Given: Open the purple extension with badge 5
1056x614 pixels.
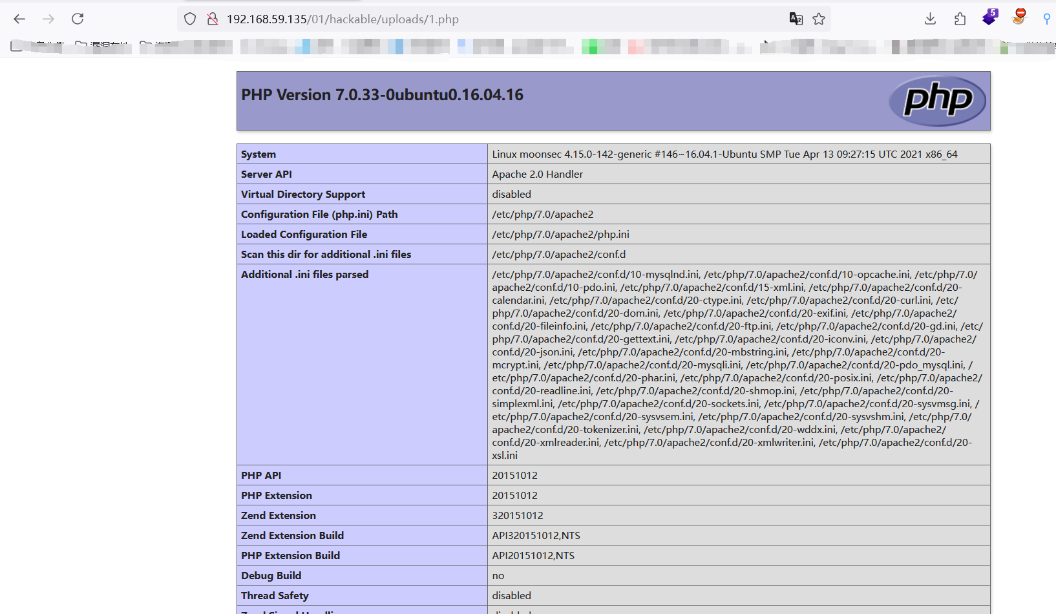Looking at the screenshot, I should [989, 17].
